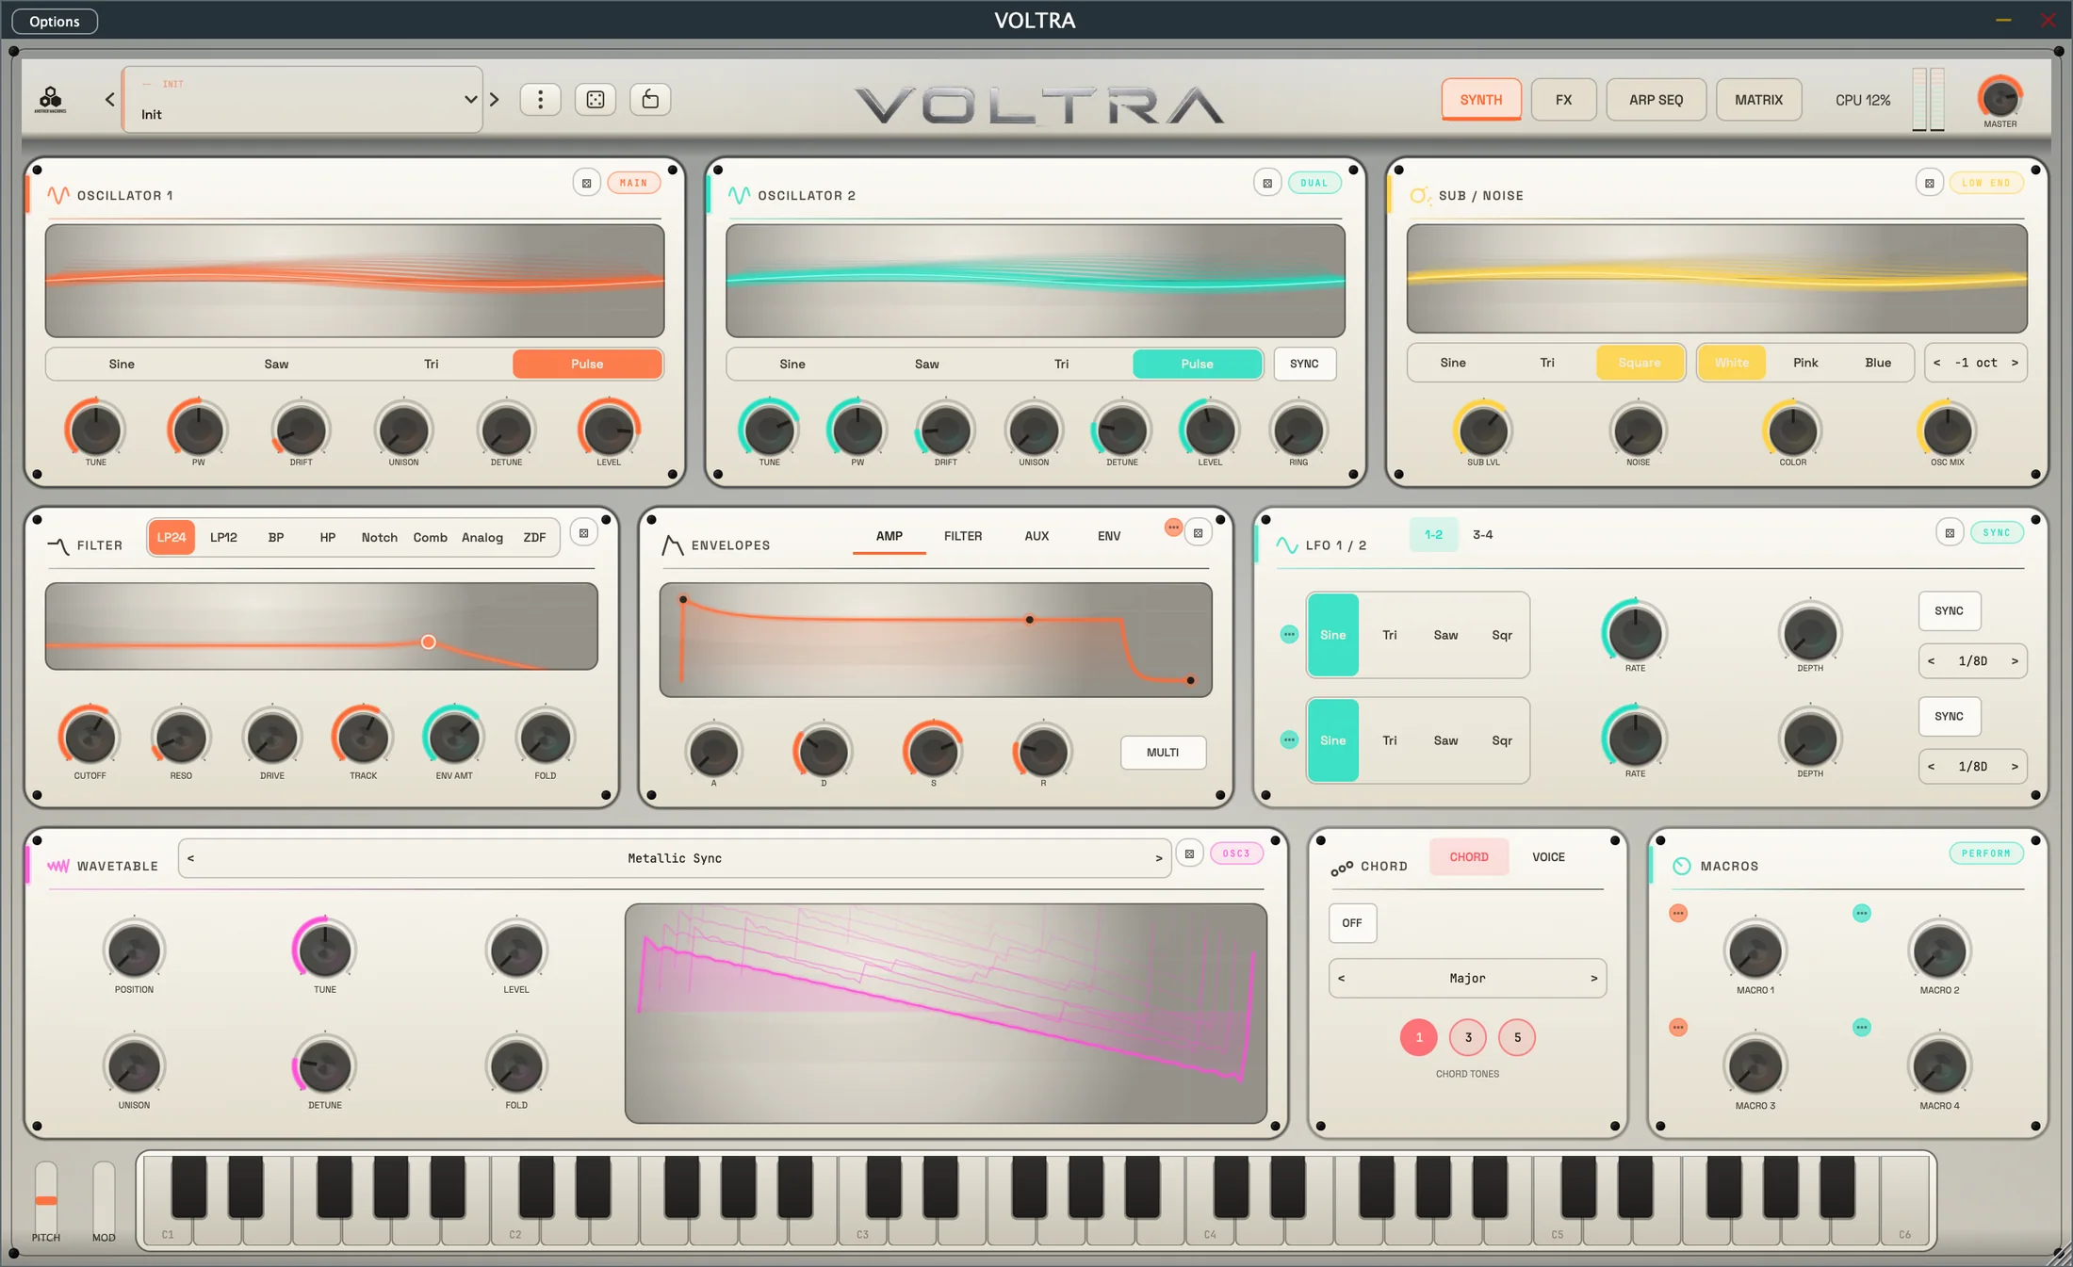Click the Voltra logo icon at top left
The height and width of the screenshot is (1267, 2073).
point(51,99)
